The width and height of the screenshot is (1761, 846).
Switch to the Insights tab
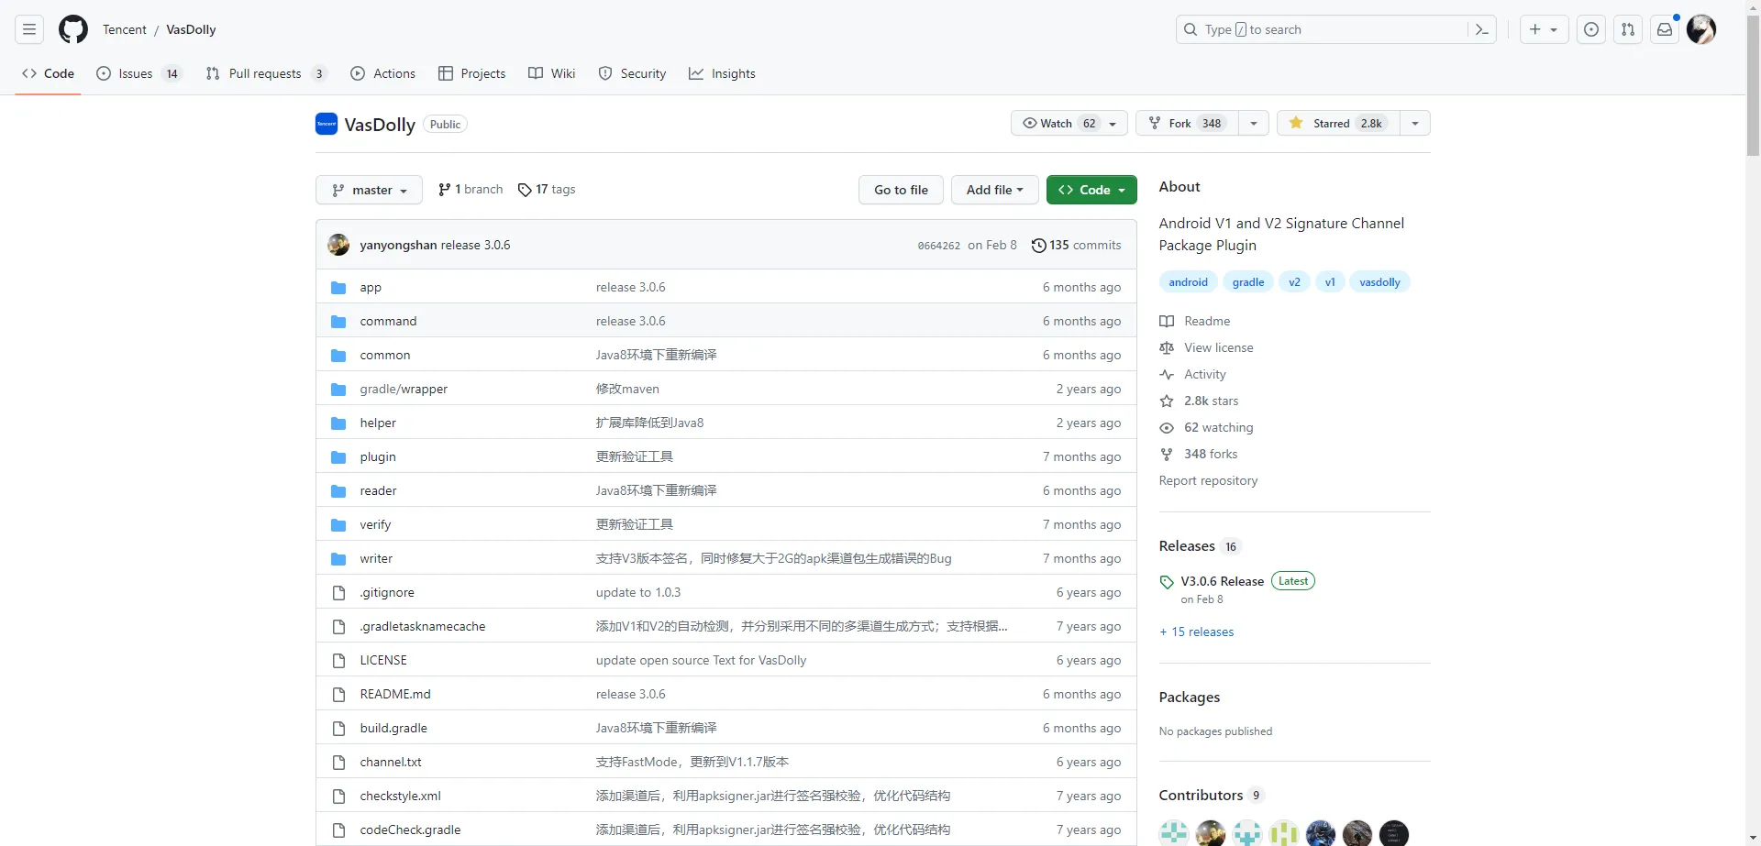[x=723, y=73]
